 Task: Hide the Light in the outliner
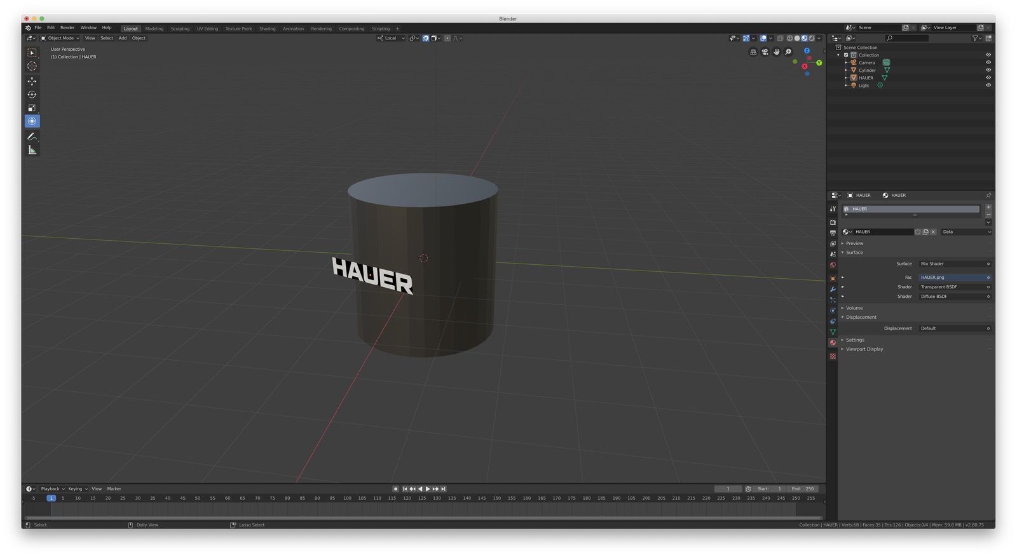coord(988,85)
